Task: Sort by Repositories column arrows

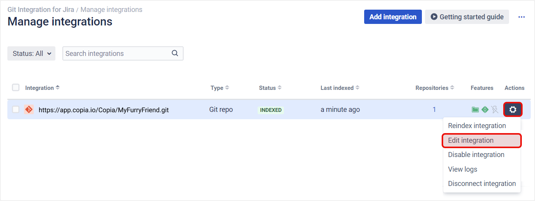Action: pyautogui.click(x=452, y=88)
